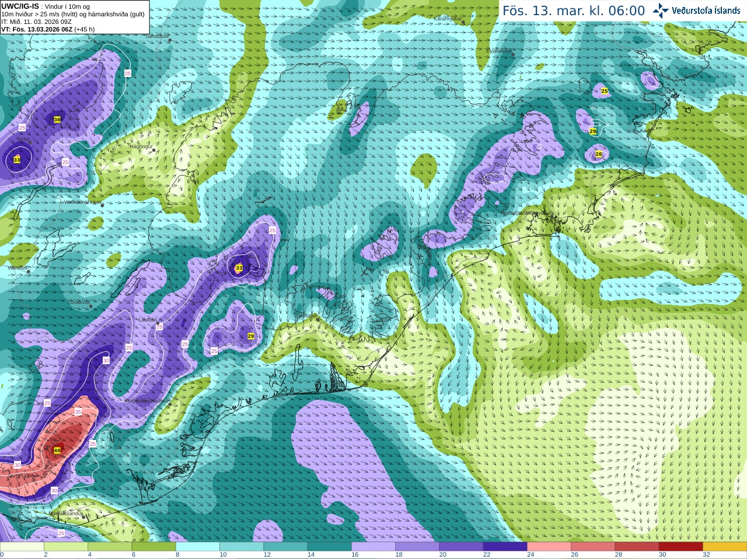Click the yellow 29 gust marker in the east
The height and width of the screenshot is (559, 747).
coord(593,131)
